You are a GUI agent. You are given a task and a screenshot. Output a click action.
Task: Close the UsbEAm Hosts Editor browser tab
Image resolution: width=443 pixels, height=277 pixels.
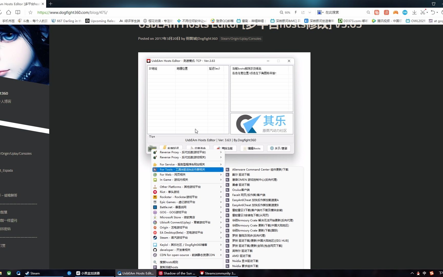coord(43,4)
